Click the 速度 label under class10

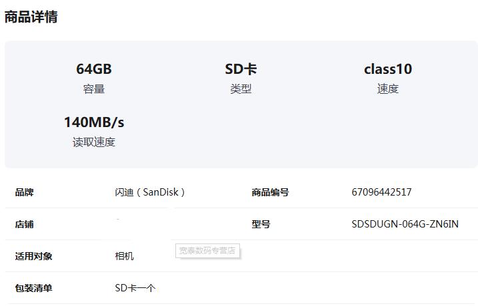[x=388, y=89]
